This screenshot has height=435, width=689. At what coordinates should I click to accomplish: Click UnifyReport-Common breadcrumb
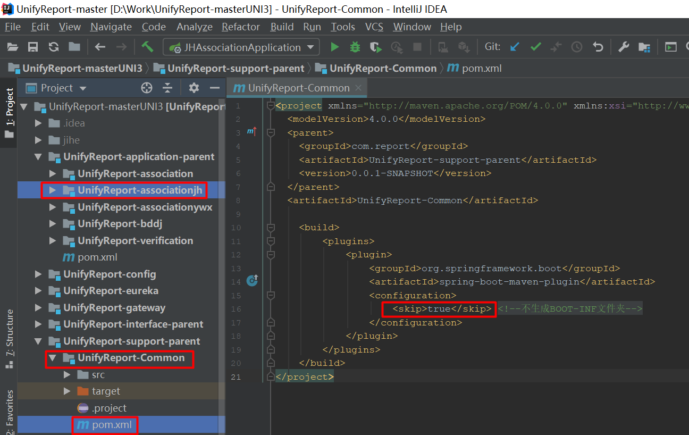tap(376, 68)
